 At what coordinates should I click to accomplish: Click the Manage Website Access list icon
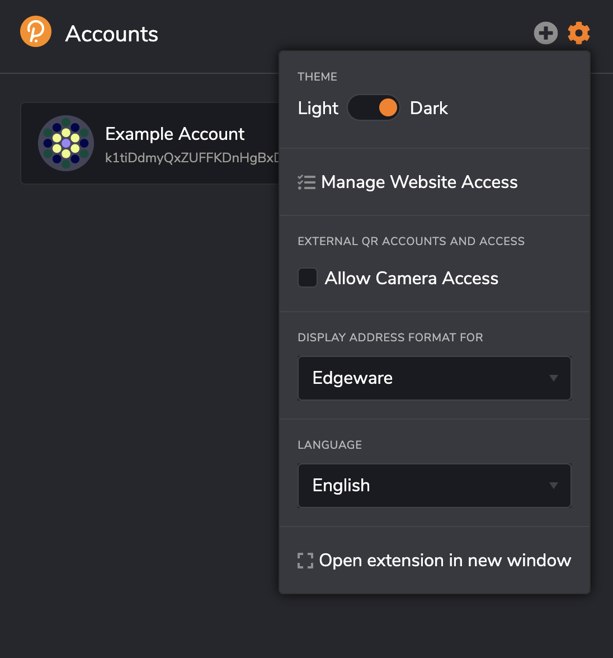point(306,182)
